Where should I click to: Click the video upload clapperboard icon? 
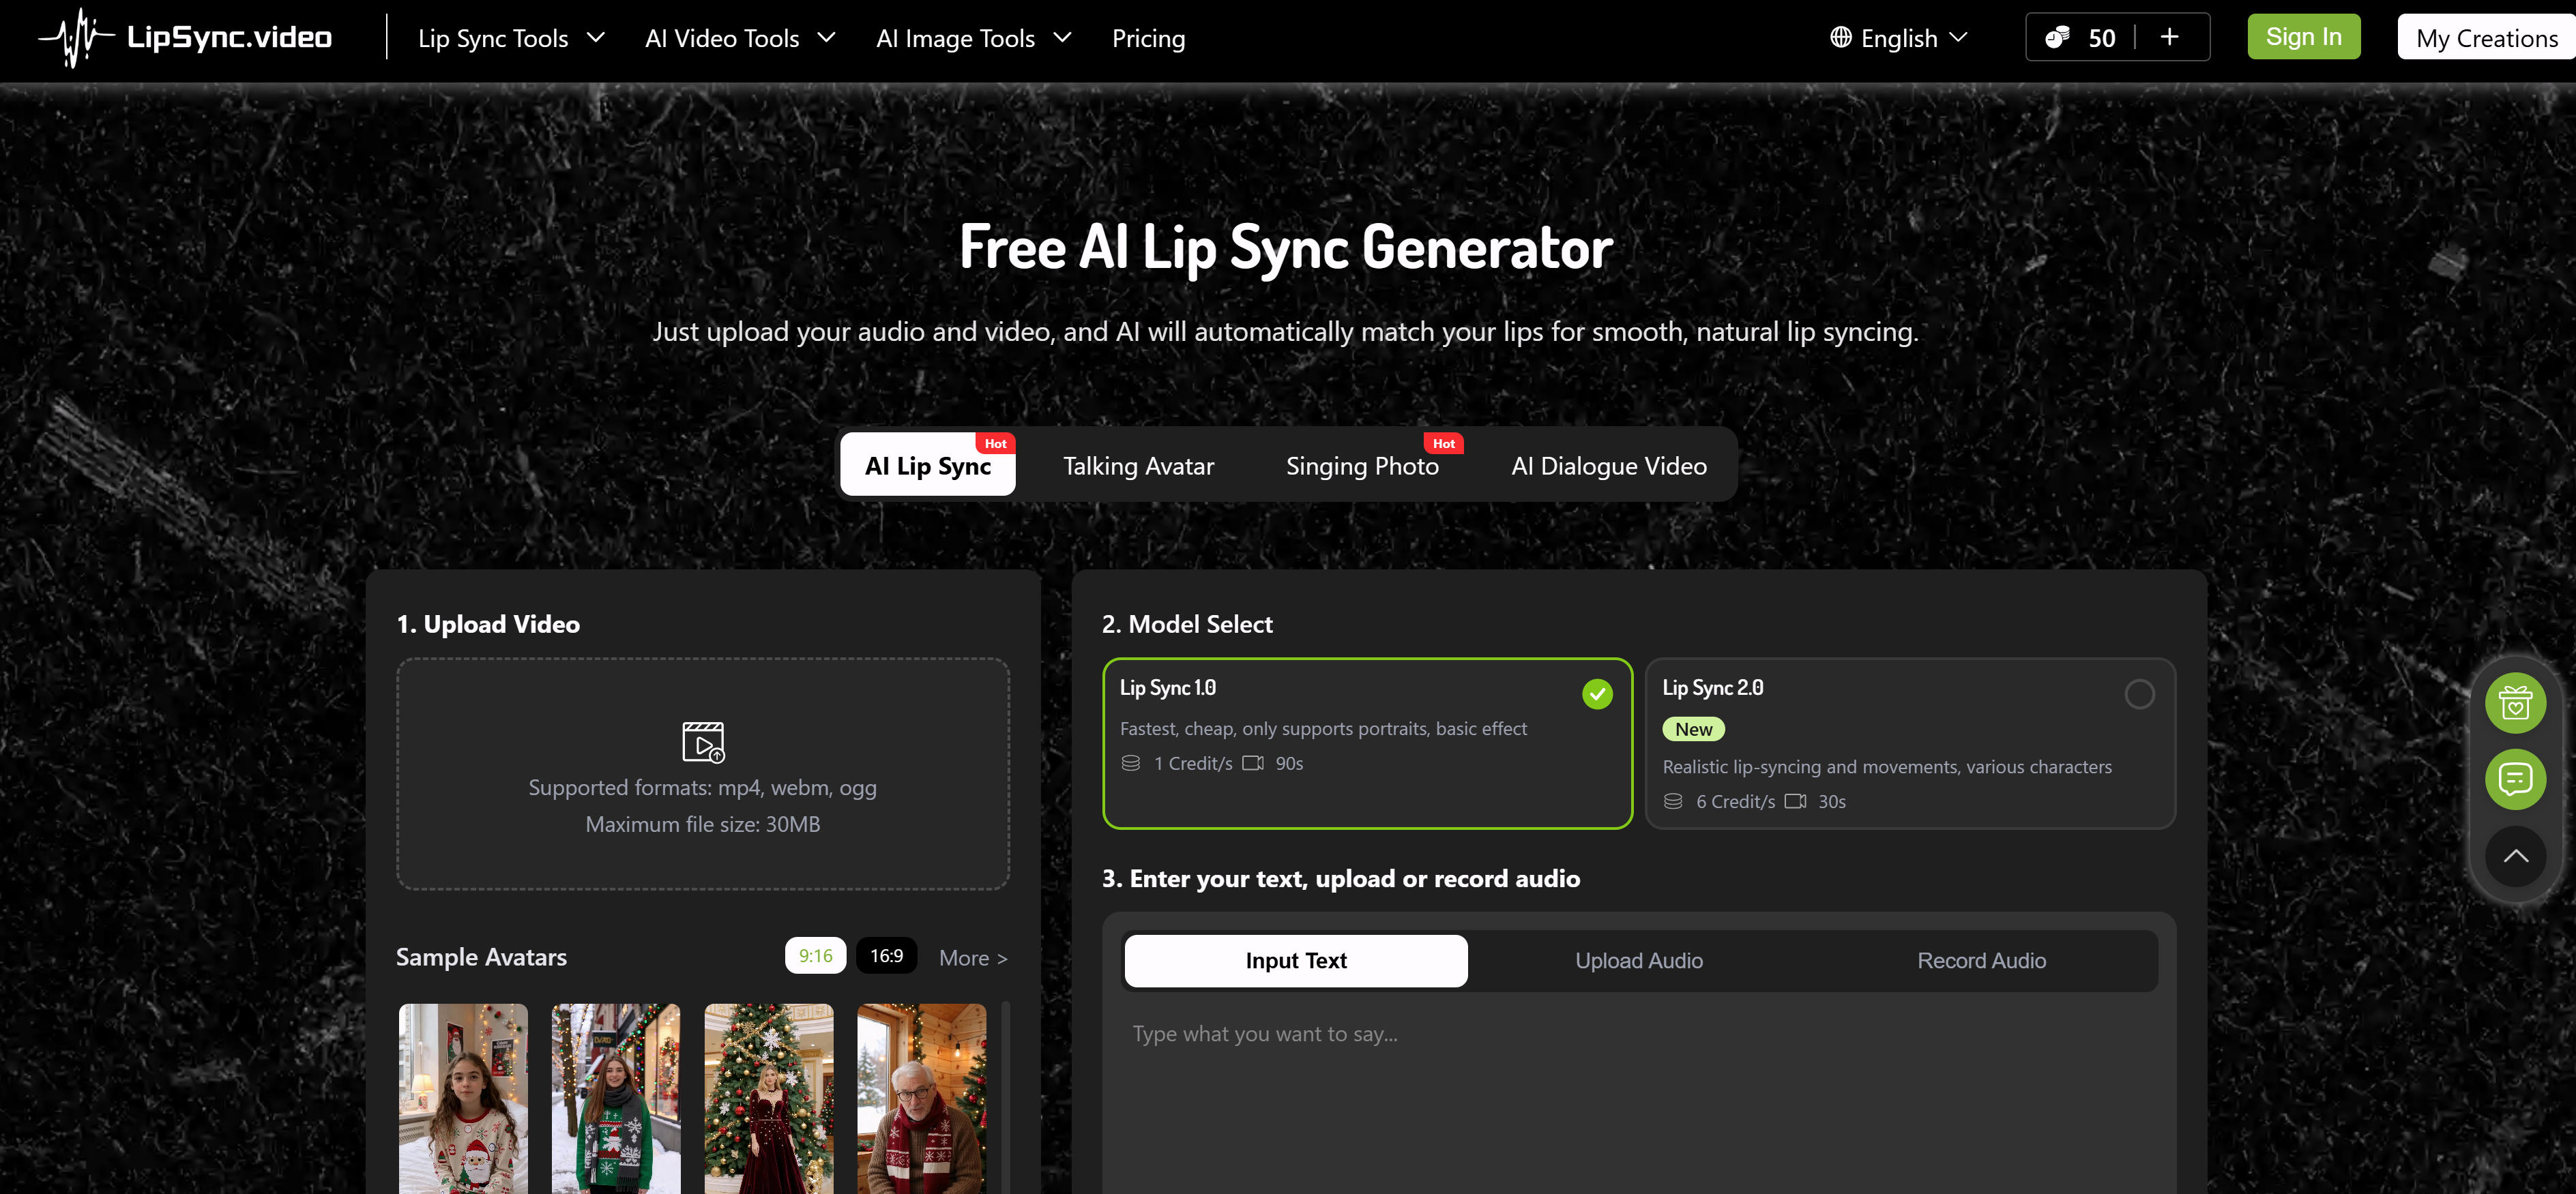[703, 741]
